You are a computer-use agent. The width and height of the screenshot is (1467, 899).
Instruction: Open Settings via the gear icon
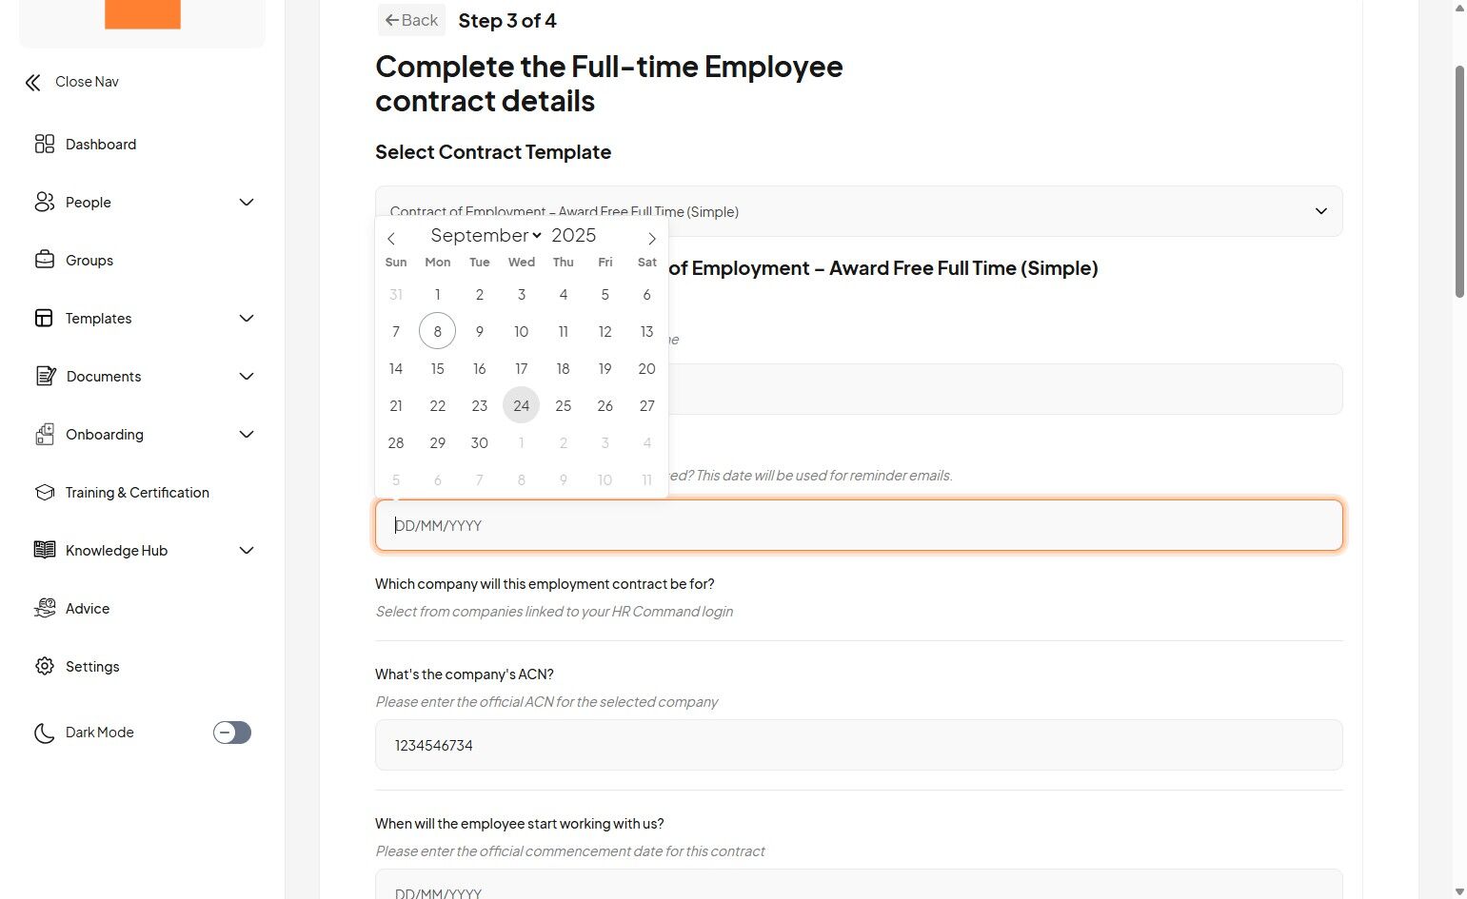tap(45, 666)
